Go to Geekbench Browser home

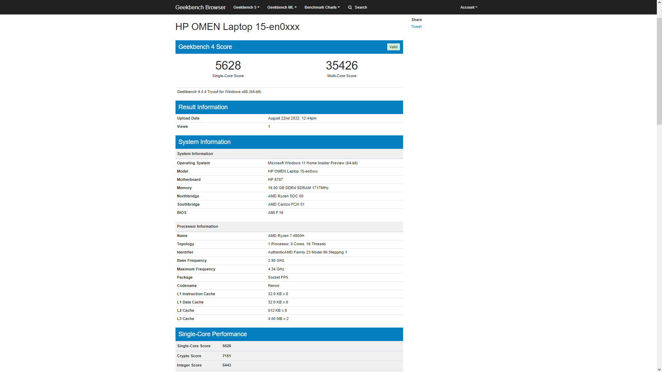[200, 7]
